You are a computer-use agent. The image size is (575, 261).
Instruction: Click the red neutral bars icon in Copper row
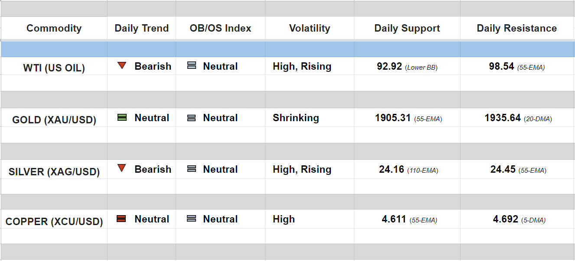coord(121,219)
